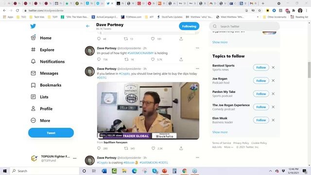Go back with the profile header arrow
The width and height of the screenshot is (311, 175).
pyautogui.click(x=87, y=26)
